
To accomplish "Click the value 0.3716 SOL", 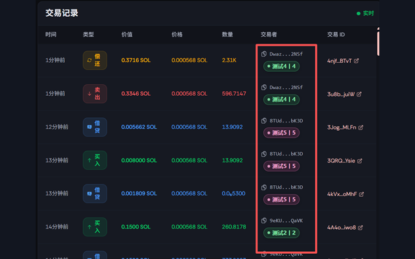I will (136, 60).
